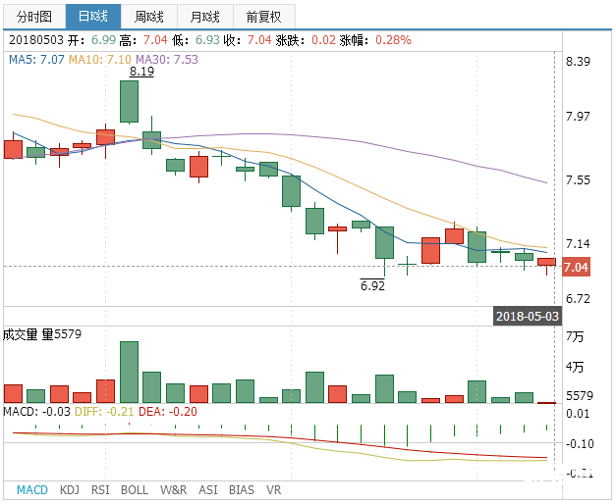The width and height of the screenshot is (616, 504).
Task: Click the 7万 volume axis label
Action: pyautogui.click(x=575, y=336)
